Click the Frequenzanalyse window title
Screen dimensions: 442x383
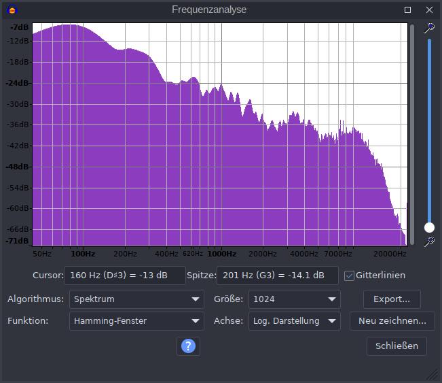click(209, 10)
